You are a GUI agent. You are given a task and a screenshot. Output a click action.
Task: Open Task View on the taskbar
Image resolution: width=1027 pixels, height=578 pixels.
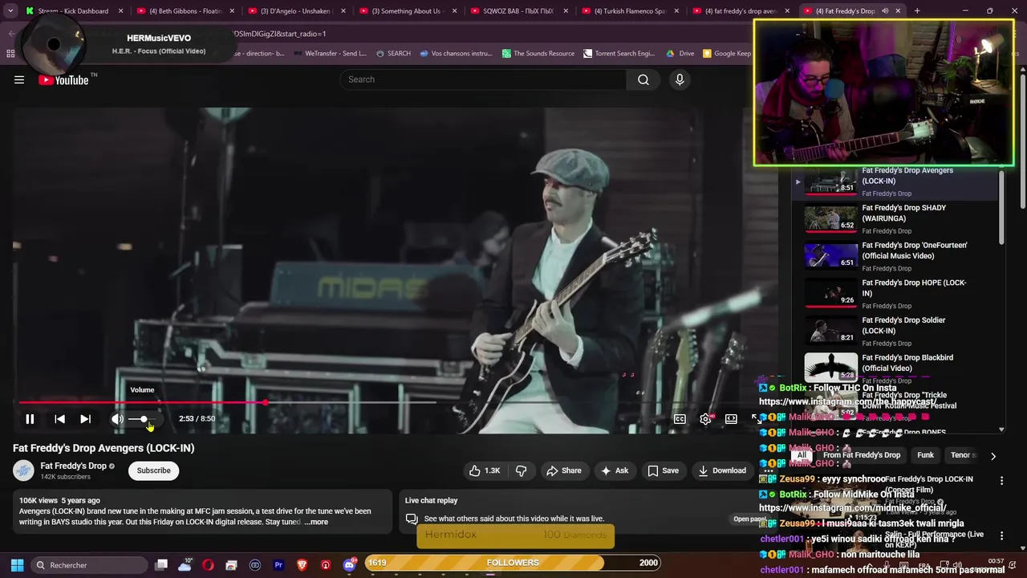(161, 565)
